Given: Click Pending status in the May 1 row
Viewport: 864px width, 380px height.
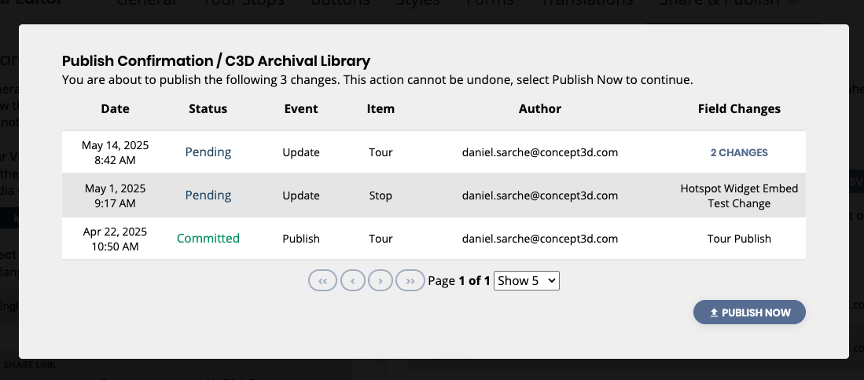Looking at the screenshot, I should pos(208,195).
